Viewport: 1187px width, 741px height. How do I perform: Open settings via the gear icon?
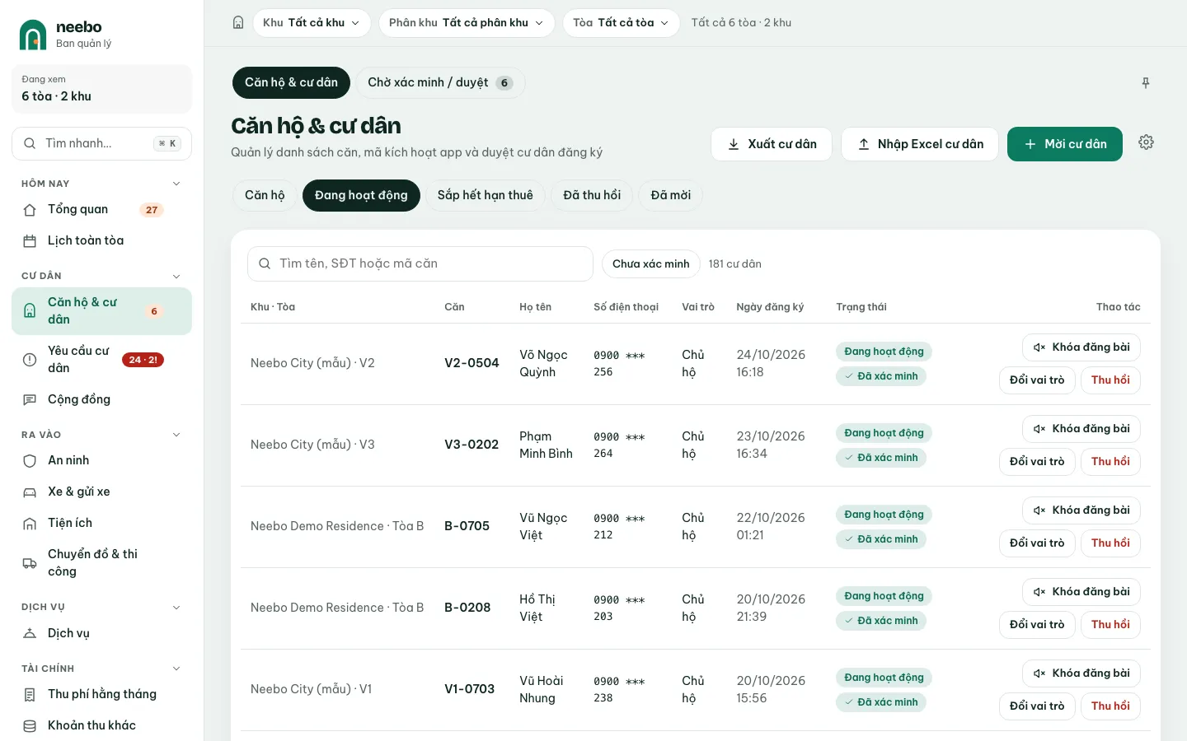(x=1146, y=142)
